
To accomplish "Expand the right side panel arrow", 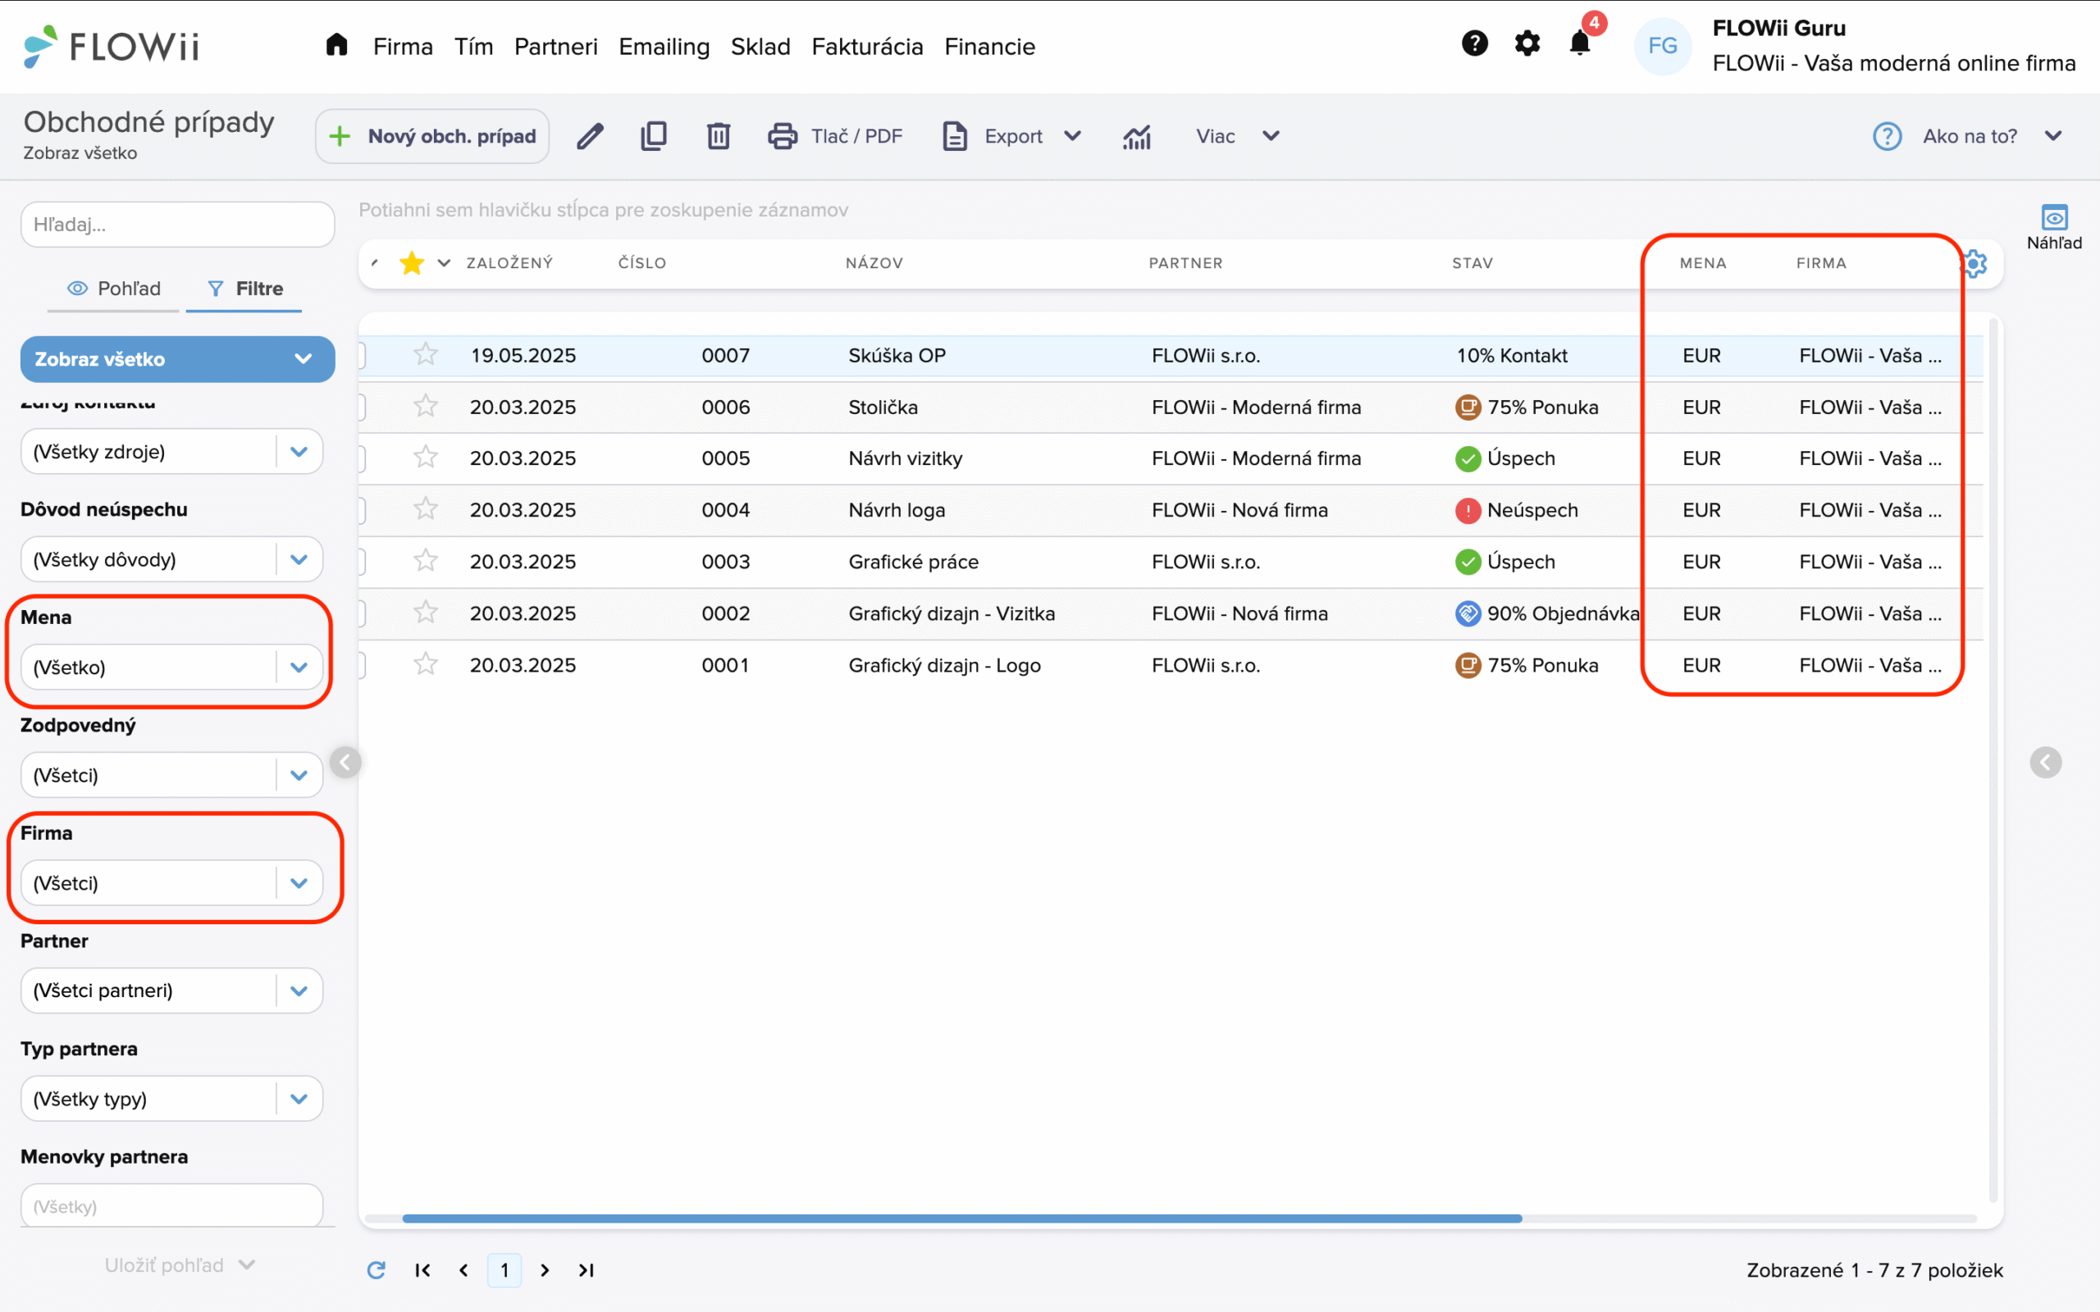I will tap(2045, 763).
